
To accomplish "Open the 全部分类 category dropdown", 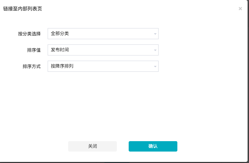I will tap(103, 34).
